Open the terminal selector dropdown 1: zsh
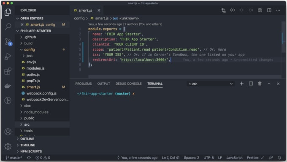The image size is (287, 162). [211, 84]
